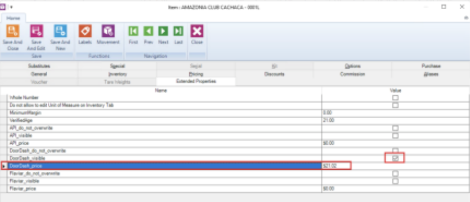Click the app icon in title bar
The height and width of the screenshot is (202, 470).
[x=3, y=7]
